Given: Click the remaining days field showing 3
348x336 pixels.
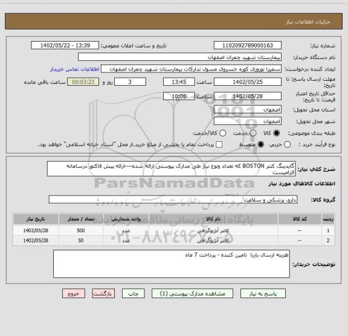Looking at the screenshot, I should point(130,82).
